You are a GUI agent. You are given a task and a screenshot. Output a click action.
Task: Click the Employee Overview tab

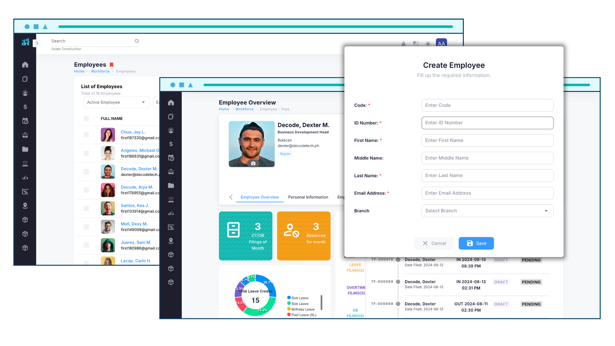[x=260, y=197]
